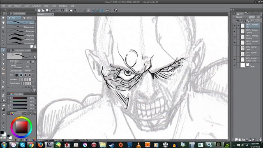Screen dimensions: 263x148
Task: Click the foreground black color swatch
Action: click(x=2, y=132)
